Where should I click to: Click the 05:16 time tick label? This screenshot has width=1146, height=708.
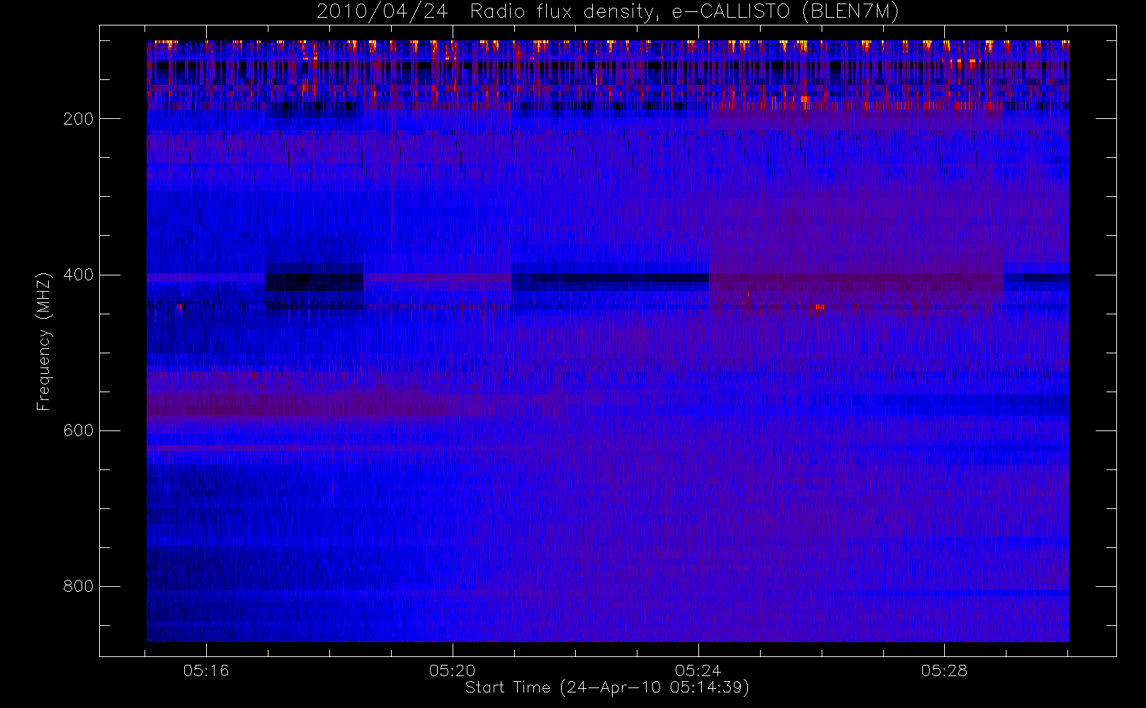coord(206,670)
